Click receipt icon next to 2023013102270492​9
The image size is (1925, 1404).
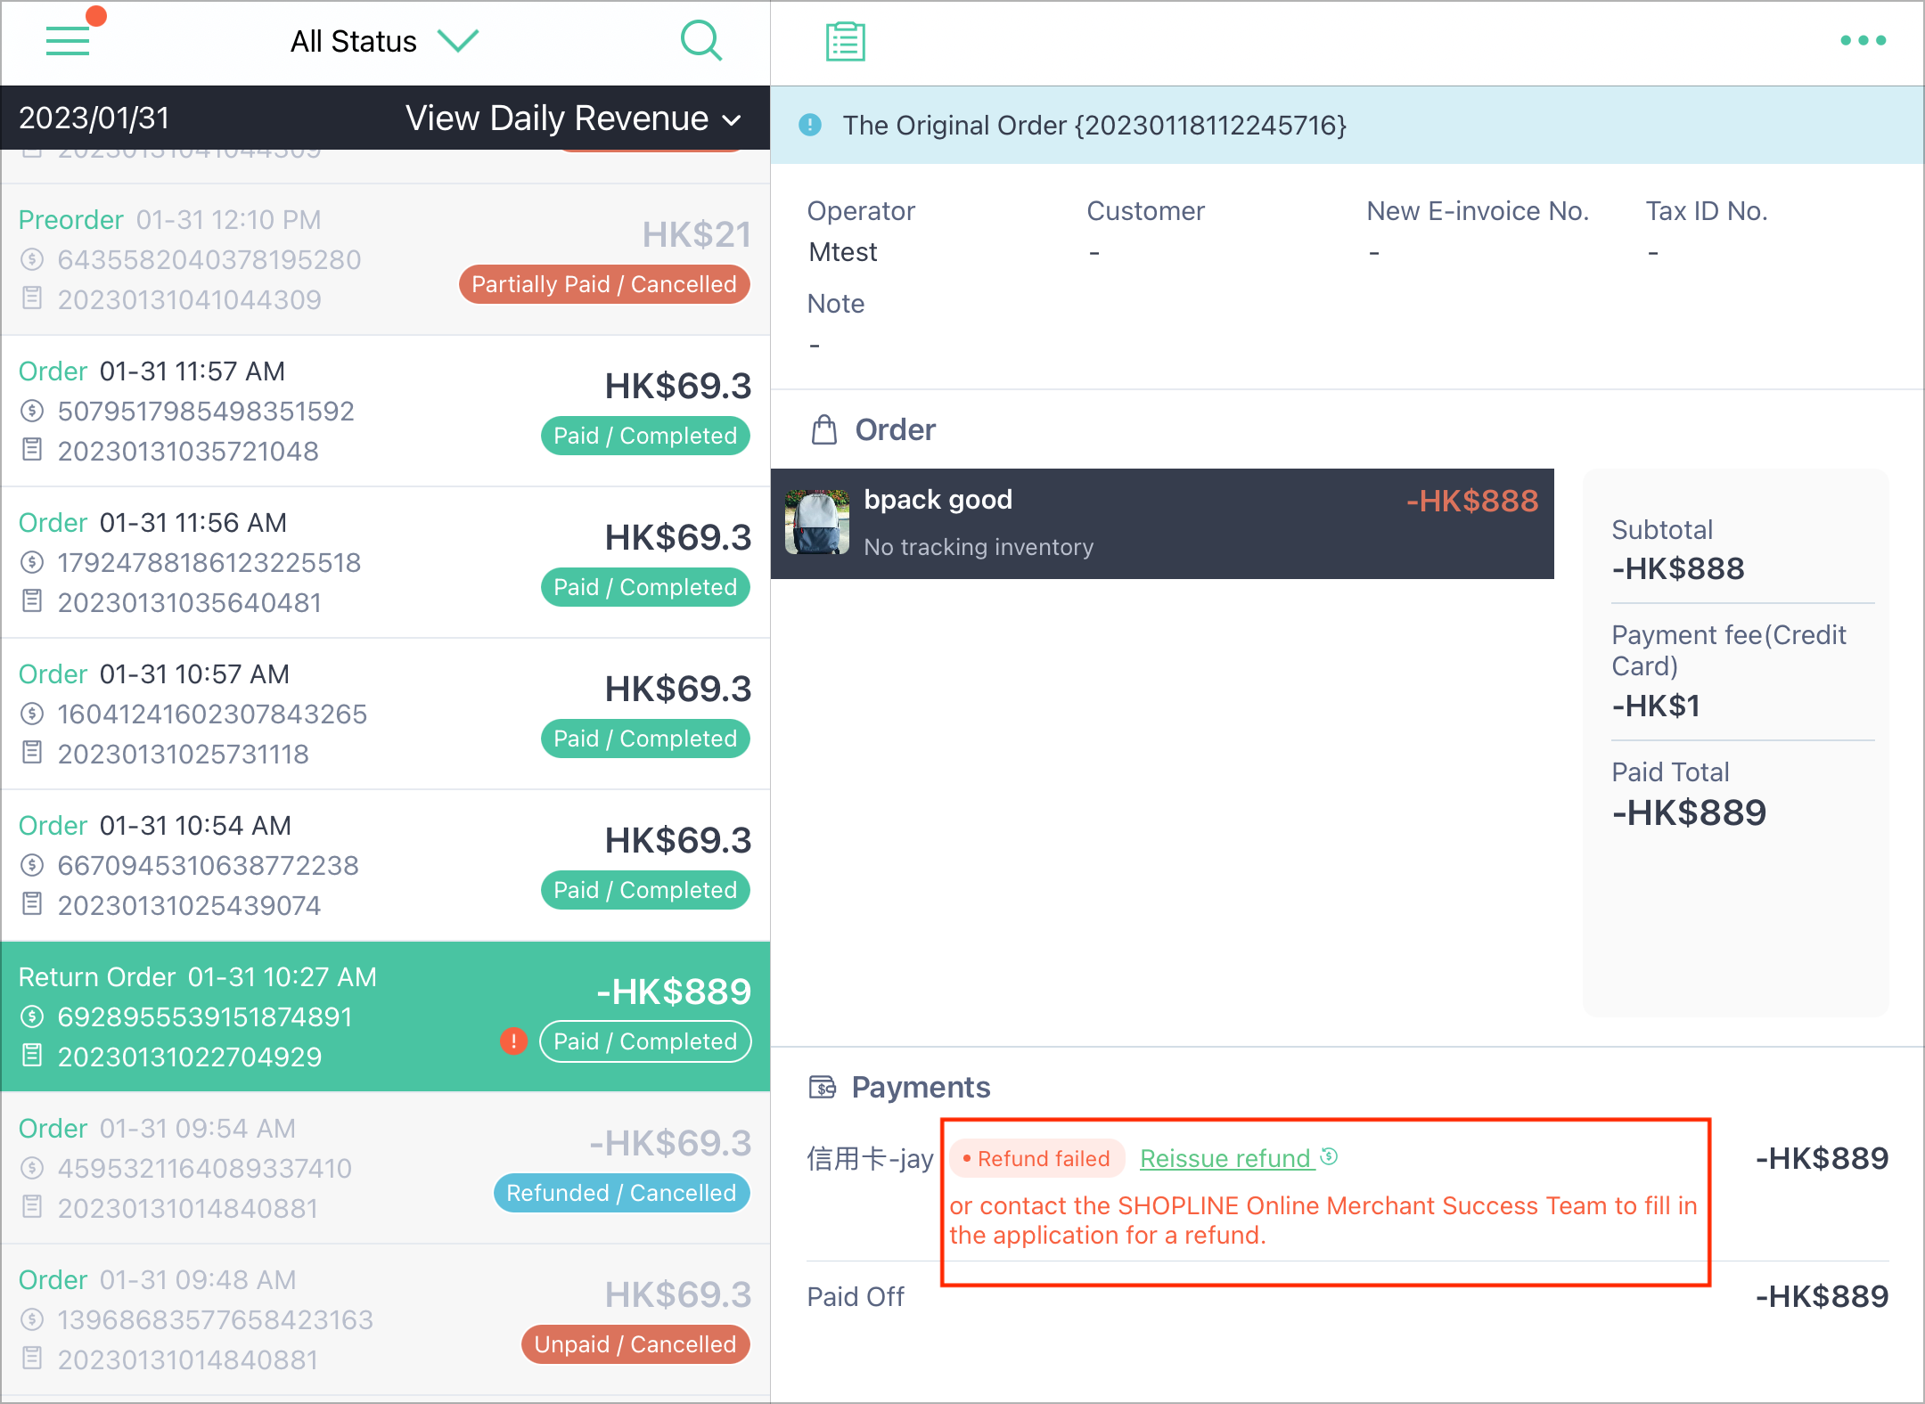pos(32,1056)
